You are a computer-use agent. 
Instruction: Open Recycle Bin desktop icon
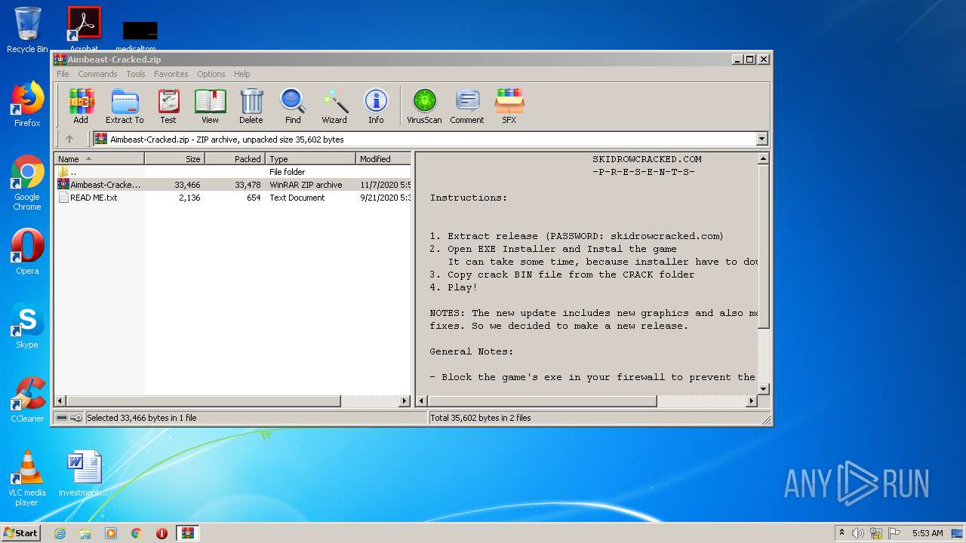(27, 30)
